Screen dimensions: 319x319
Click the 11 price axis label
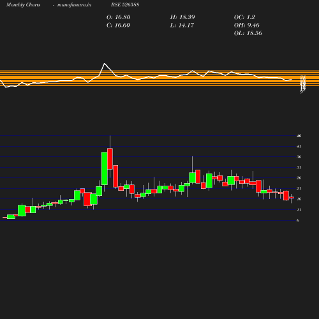pyautogui.click(x=299, y=210)
